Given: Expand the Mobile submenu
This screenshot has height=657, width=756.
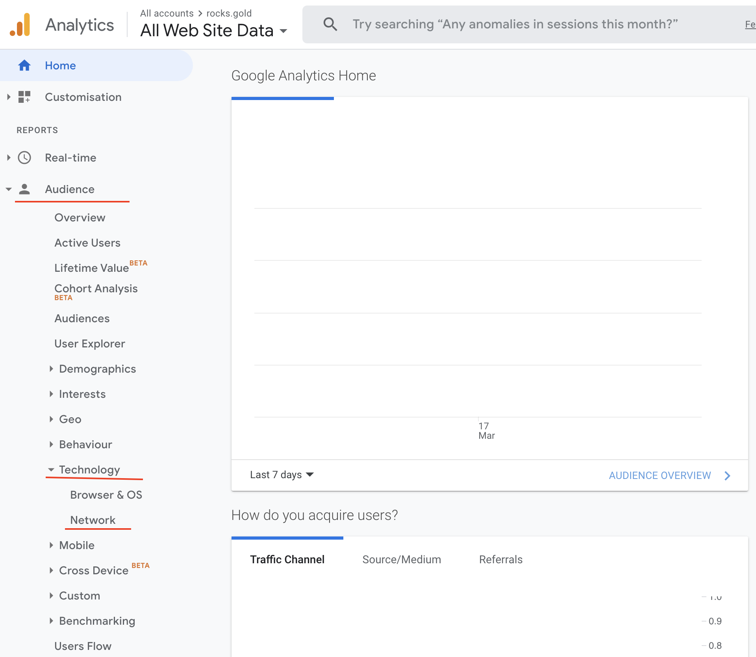Looking at the screenshot, I should point(51,545).
